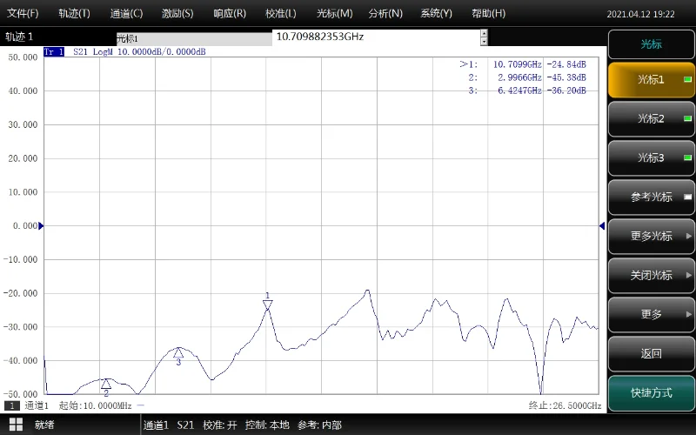Expand the 更多光标 submenu

(x=651, y=237)
